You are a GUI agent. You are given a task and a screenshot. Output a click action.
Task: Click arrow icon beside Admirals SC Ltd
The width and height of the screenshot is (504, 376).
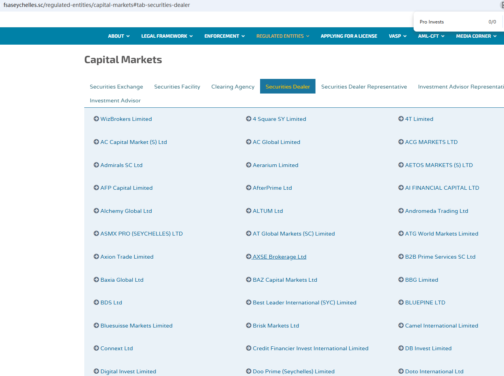[x=96, y=165]
